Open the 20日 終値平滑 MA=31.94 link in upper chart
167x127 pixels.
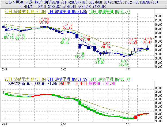[x=25, y=12]
